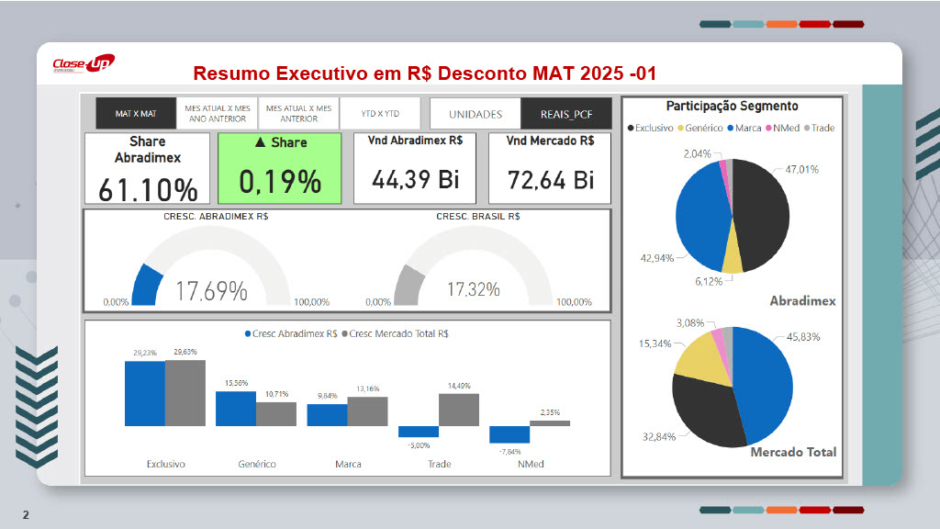Click the green Share 0,19% card
Image resolution: width=940 pixels, height=529 pixels.
[x=279, y=168]
